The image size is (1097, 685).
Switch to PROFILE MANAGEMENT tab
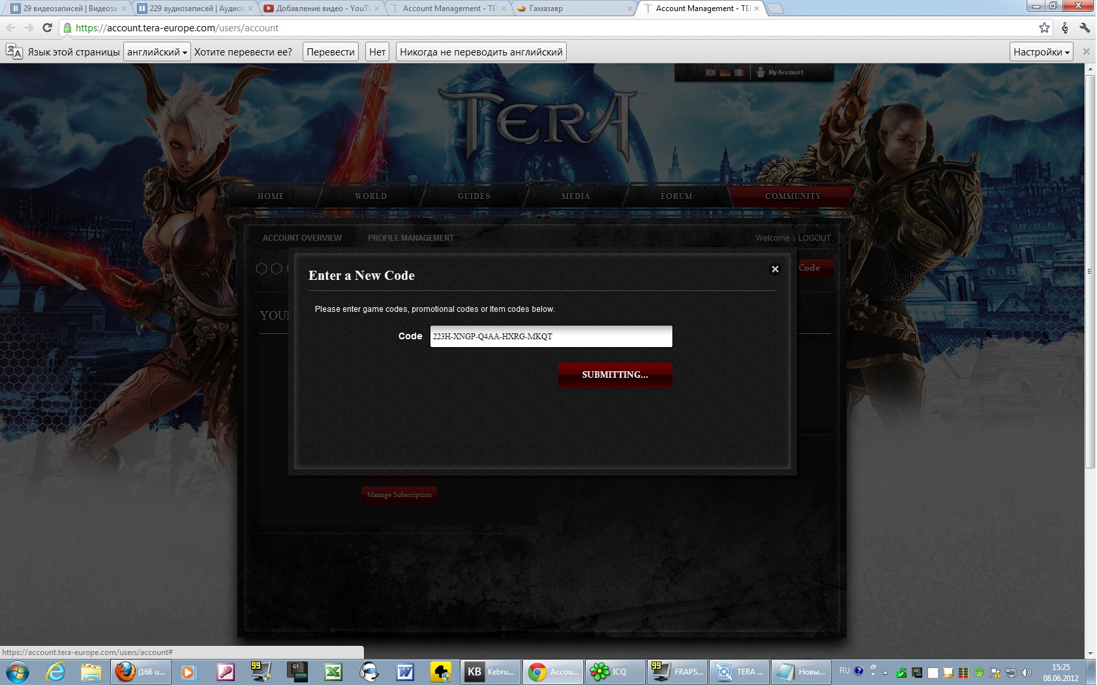pyautogui.click(x=411, y=238)
